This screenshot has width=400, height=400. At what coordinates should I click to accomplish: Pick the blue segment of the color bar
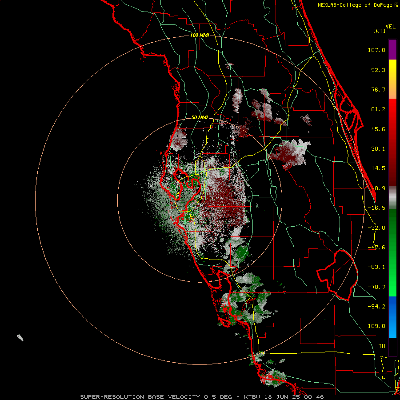pos(392,317)
